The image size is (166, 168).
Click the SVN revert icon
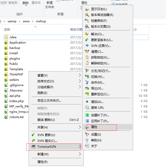(87, 46)
